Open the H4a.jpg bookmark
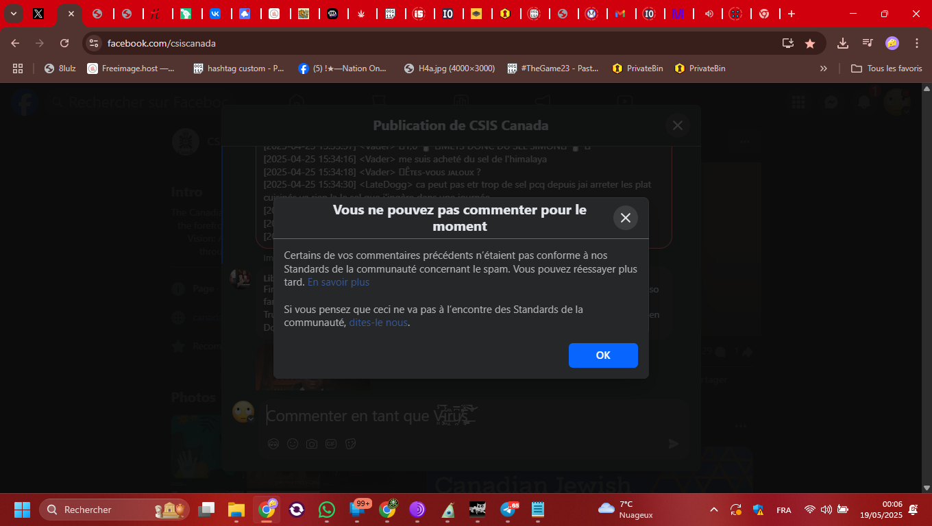This screenshot has width=932, height=526. [450, 68]
